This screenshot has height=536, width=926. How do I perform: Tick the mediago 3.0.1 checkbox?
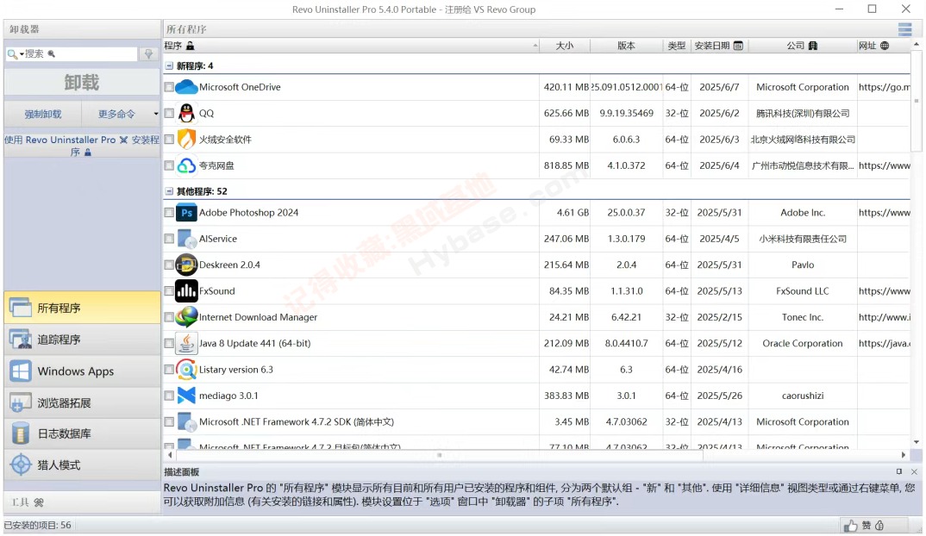point(169,396)
